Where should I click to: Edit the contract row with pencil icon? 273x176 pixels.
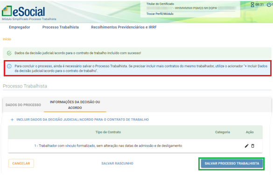click(x=246, y=146)
